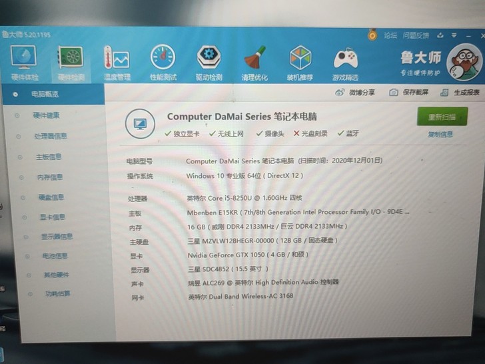Click the 操作系统 row label
The width and height of the screenshot is (485, 364).
pyautogui.click(x=140, y=176)
